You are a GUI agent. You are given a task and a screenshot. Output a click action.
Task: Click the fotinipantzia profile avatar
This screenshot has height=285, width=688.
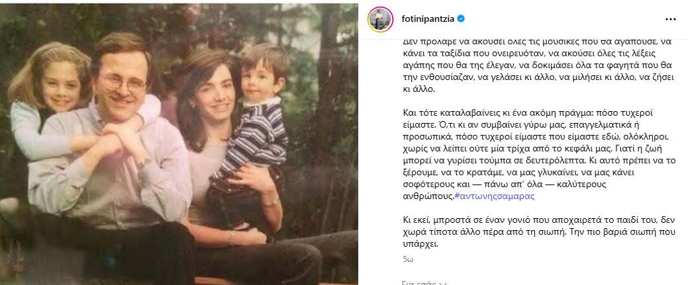[380, 19]
